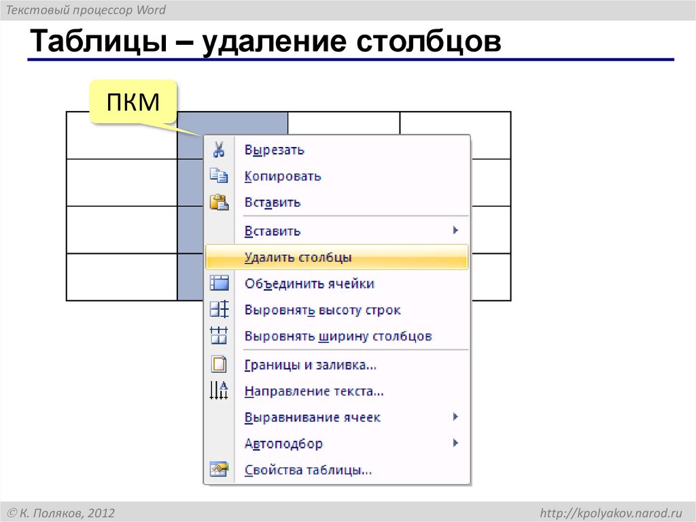Click the Distribute Rows Evenly icon
696x522 pixels.
click(x=220, y=310)
